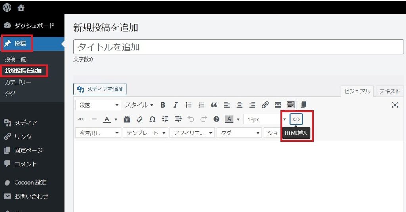This screenshot has width=406, height=212.
Task: Open background color picker arrow
Action: point(238,119)
